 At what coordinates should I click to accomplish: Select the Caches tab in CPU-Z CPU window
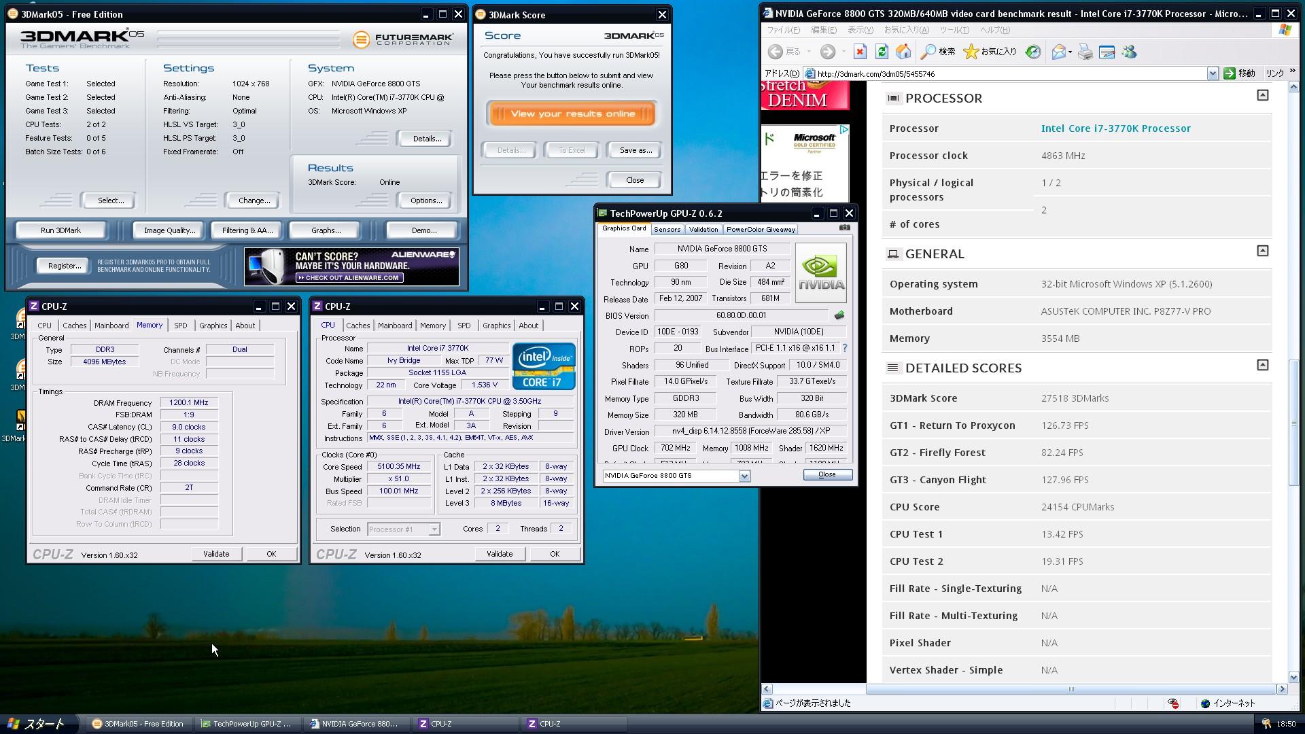click(358, 326)
